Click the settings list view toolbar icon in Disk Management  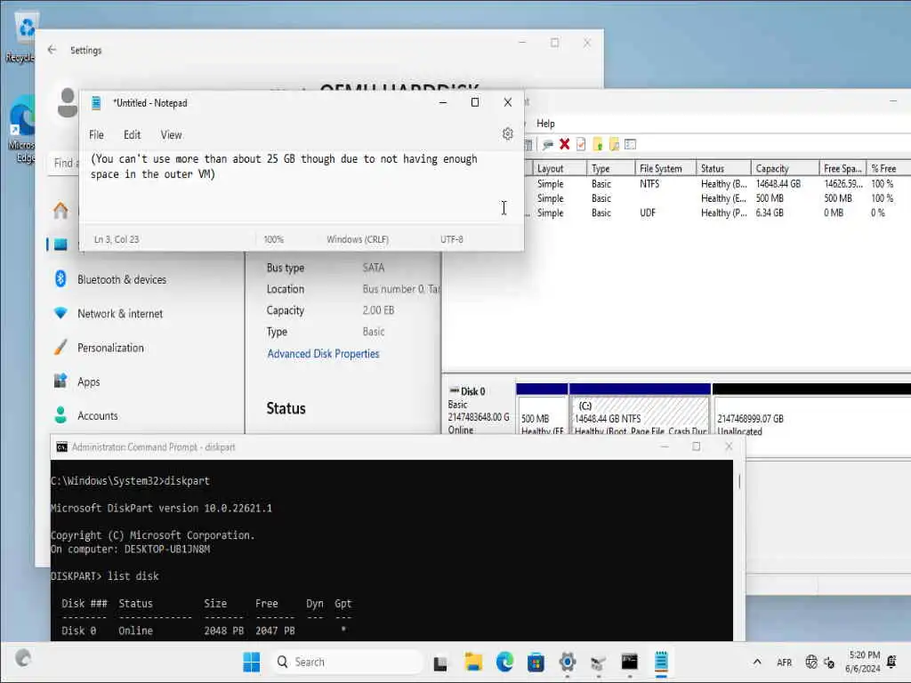[x=631, y=144]
